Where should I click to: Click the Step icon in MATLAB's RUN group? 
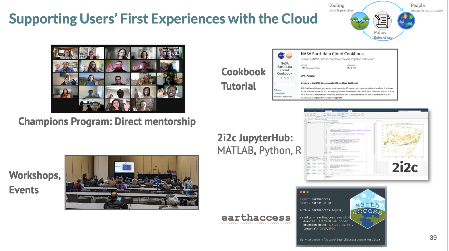(355, 114)
